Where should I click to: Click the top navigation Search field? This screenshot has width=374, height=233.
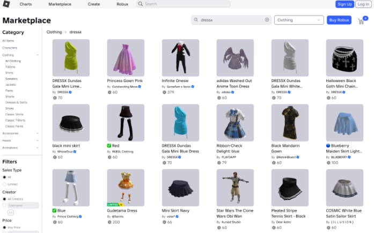[184, 4]
